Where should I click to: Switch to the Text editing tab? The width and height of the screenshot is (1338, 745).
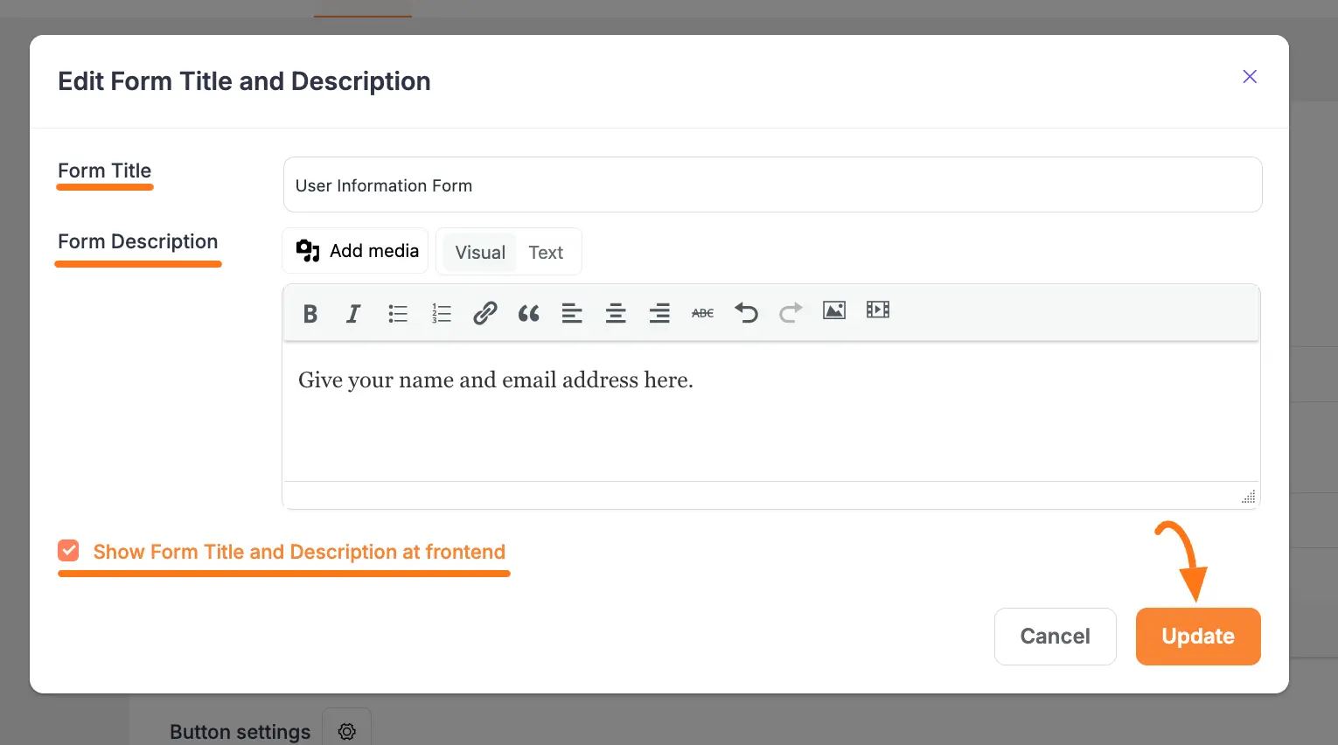546,252
